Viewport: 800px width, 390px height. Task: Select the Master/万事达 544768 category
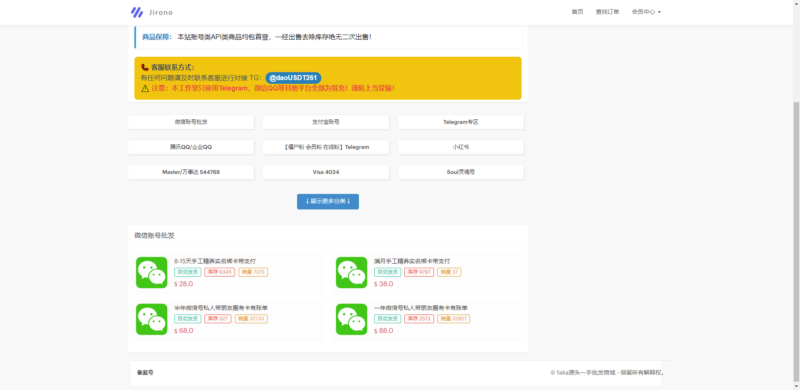point(191,172)
